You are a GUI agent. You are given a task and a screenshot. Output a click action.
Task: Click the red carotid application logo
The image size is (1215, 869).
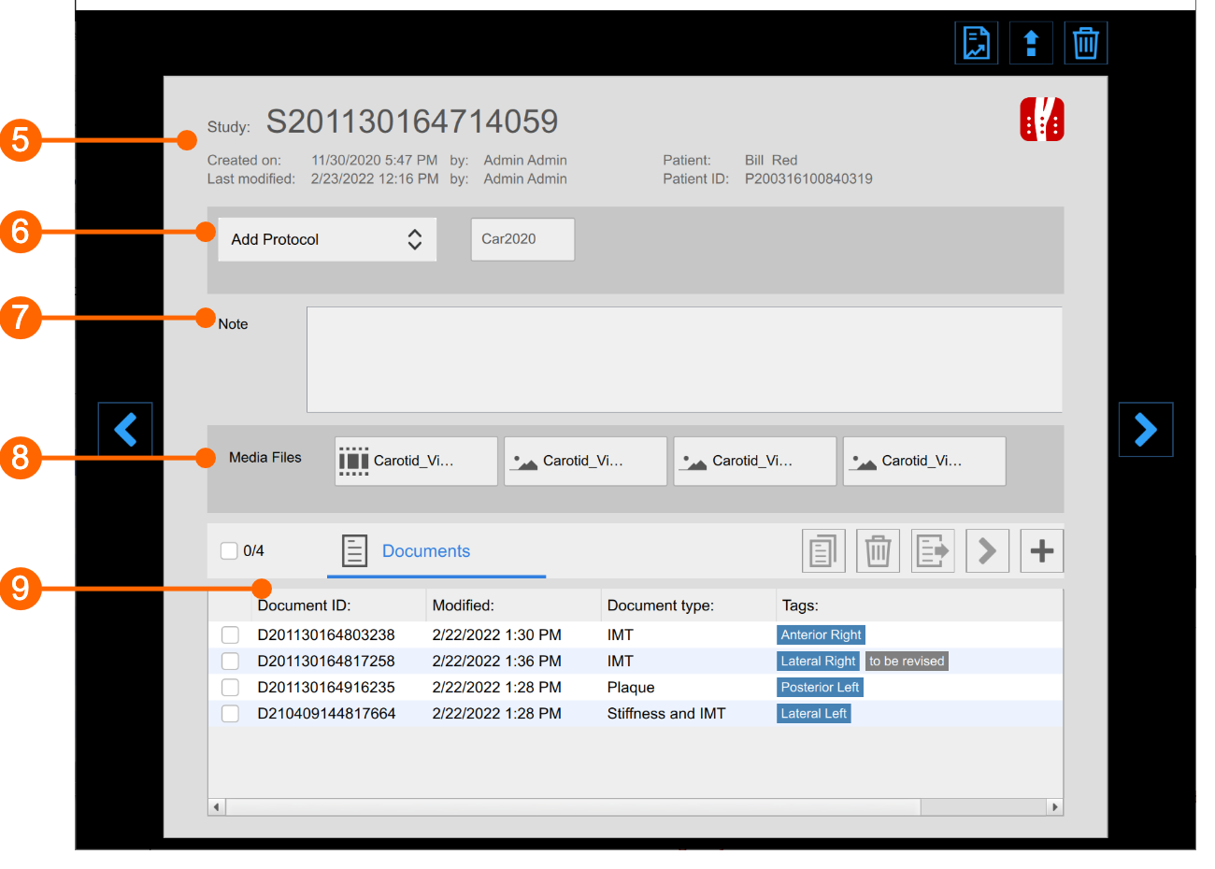(1041, 120)
